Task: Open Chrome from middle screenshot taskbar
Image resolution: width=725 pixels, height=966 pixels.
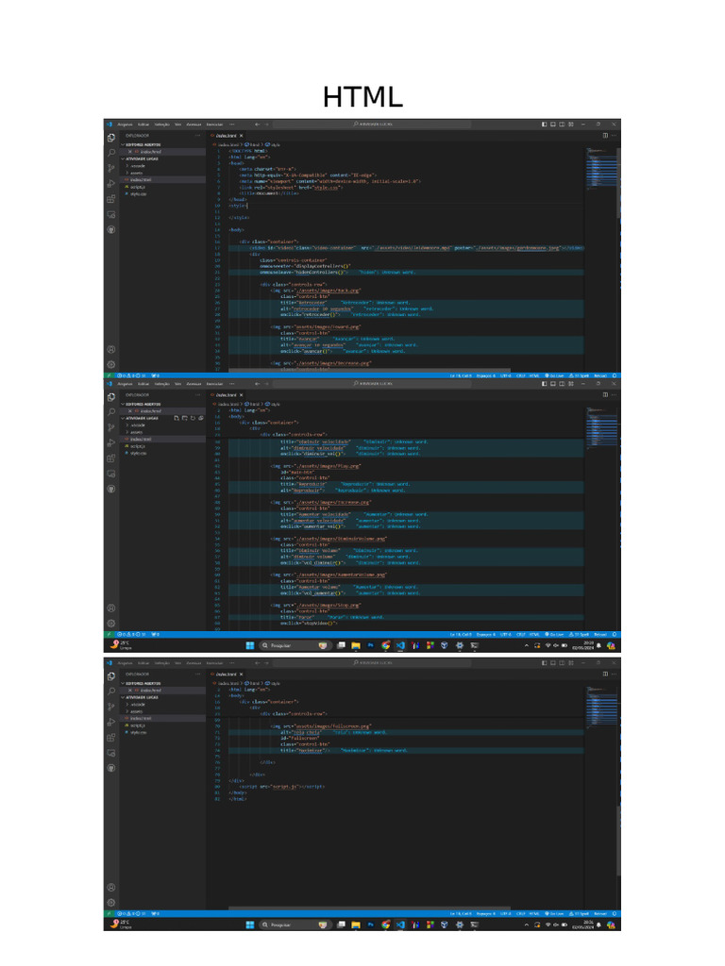Action: [x=385, y=645]
